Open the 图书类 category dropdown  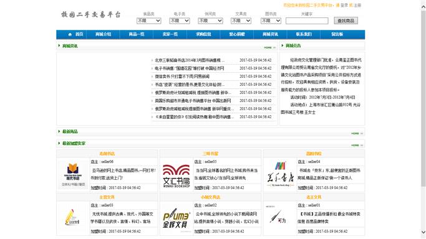pyautogui.click(x=271, y=21)
